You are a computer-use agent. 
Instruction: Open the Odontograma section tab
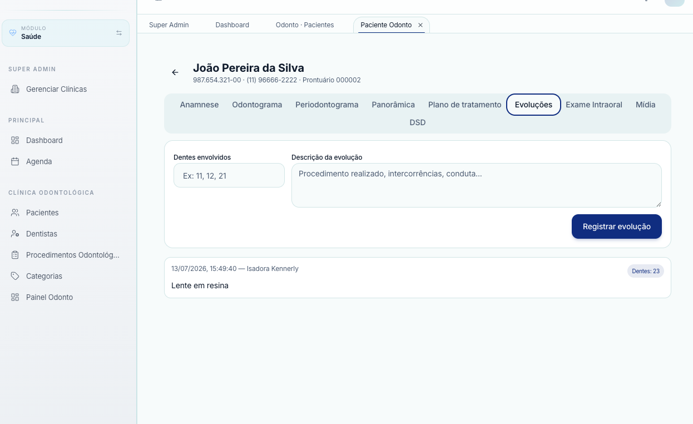point(257,105)
